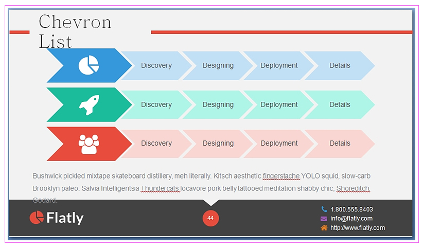This screenshot has height=248, width=423.
Task: Click the envelope email icon in footer
Action: coord(324,219)
